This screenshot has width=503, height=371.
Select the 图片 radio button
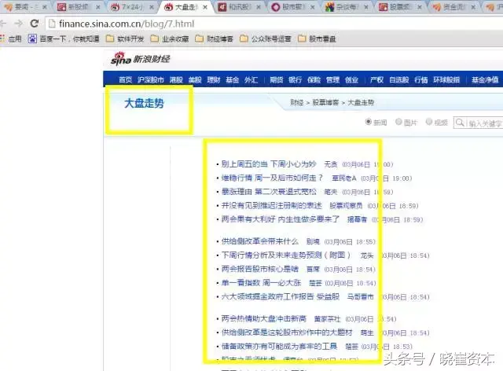[x=399, y=123]
